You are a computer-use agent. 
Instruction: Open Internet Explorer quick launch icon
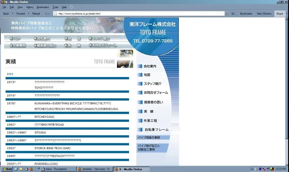[x=16, y=169]
